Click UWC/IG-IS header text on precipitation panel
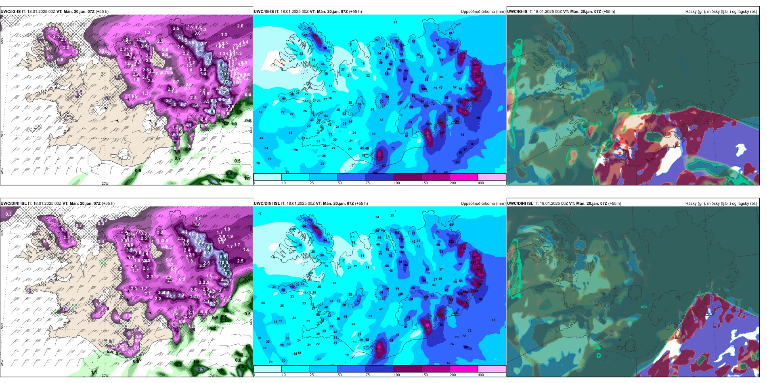 264,12
